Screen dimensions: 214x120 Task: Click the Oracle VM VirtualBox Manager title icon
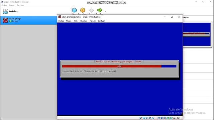2,2
